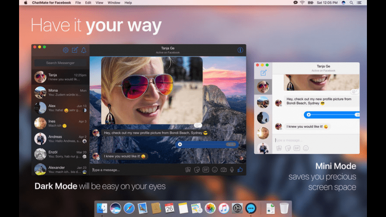This screenshot has width=386, height=217.
Task: Open Mona conversation in sidebar
Action: point(60,93)
